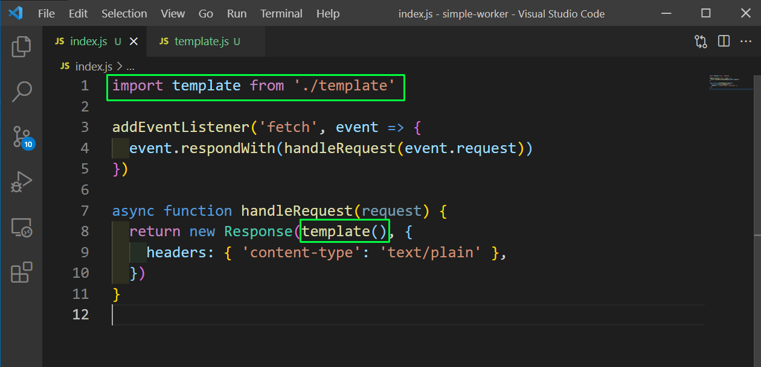Click line number 7 in the gutter
The width and height of the screenshot is (761, 367).
click(x=84, y=210)
